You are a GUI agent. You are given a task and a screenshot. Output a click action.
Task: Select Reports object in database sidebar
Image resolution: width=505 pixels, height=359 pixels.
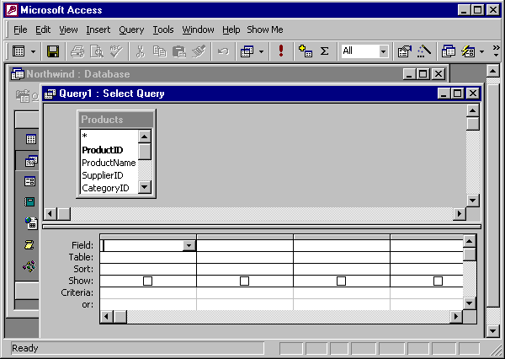[29, 202]
